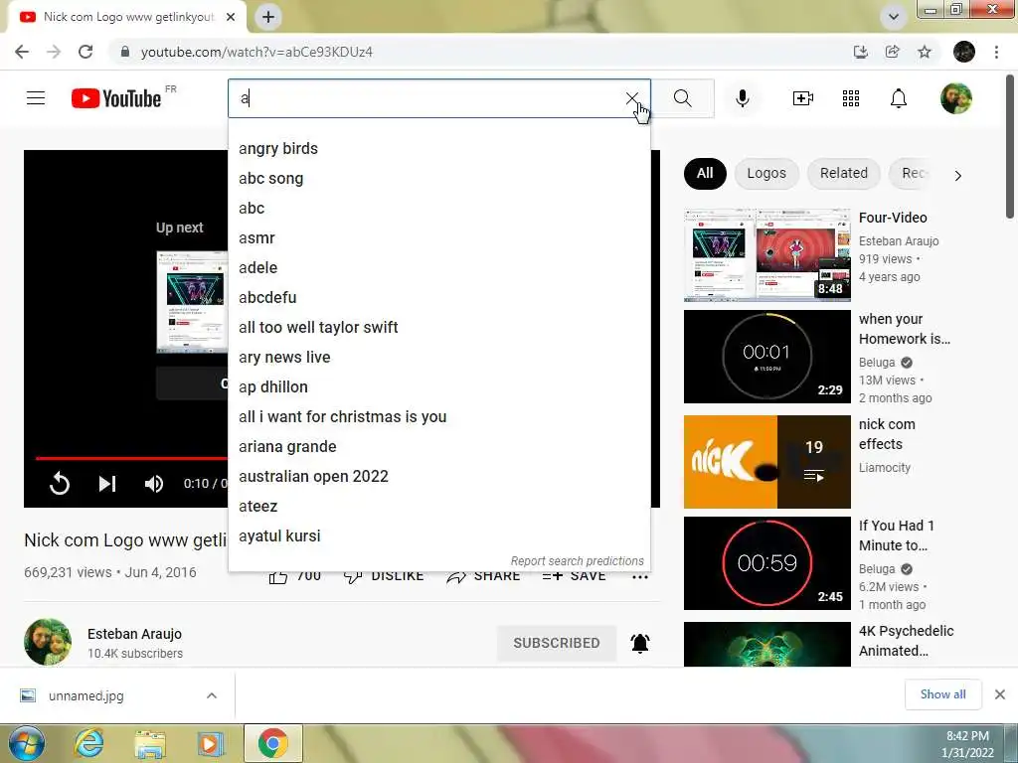The image size is (1018, 763).
Task: Expand the unnamed.jpg download options arrow
Action: coord(212,695)
